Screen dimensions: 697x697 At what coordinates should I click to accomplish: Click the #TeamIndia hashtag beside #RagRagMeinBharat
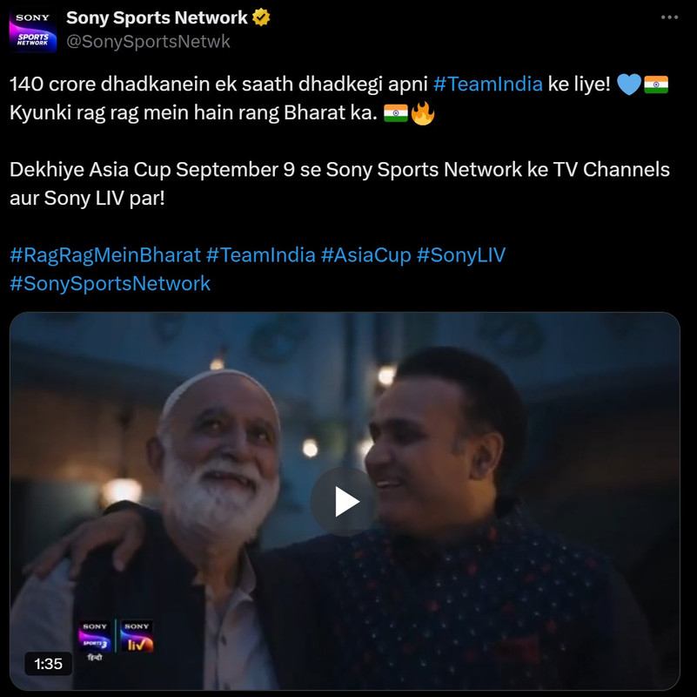(260, 255)
